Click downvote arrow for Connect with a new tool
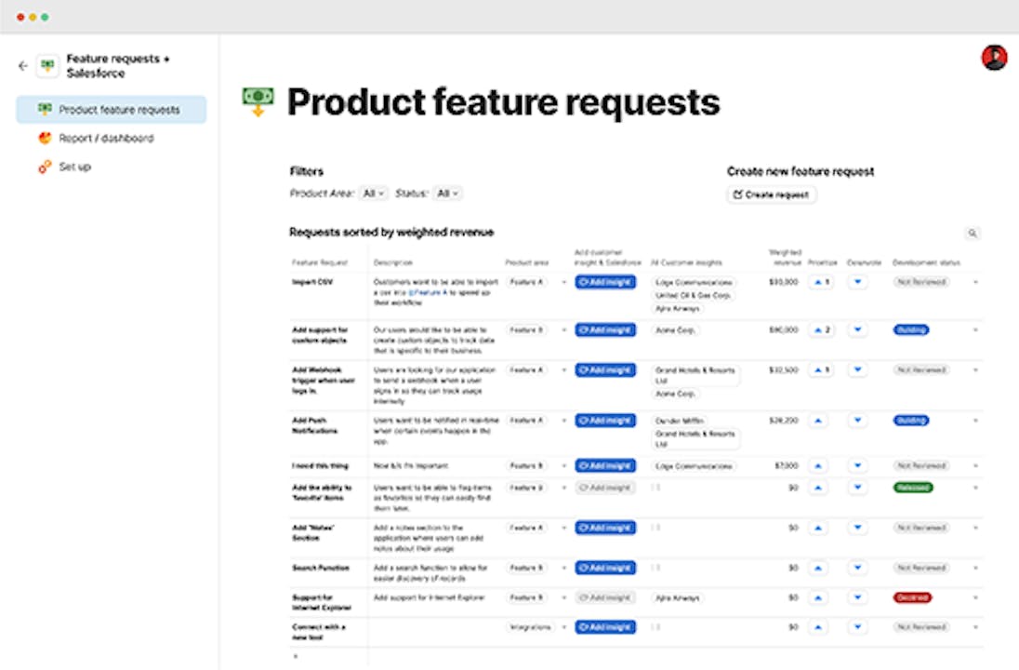This screenshot has width=1019, height=670. click(x=857, y=627)
